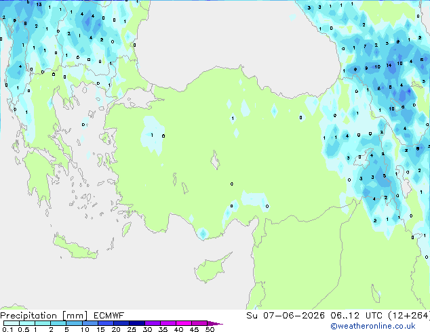Click the 10–15 mm legend color box
Viewport: 430px width, 332px height.
tap(90, 323)
